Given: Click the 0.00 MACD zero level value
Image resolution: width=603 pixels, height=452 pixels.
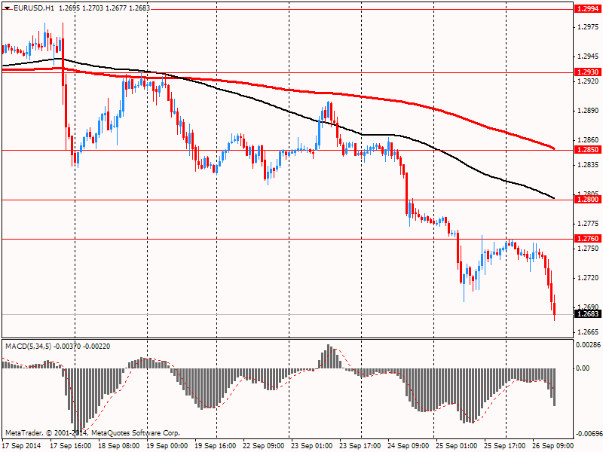Looking at the screenshot, I should pos(583,368).
